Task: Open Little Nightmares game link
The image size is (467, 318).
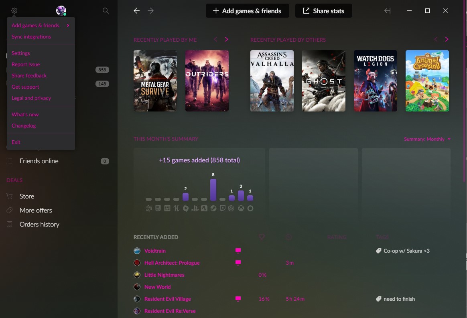Action: [164, 275]
